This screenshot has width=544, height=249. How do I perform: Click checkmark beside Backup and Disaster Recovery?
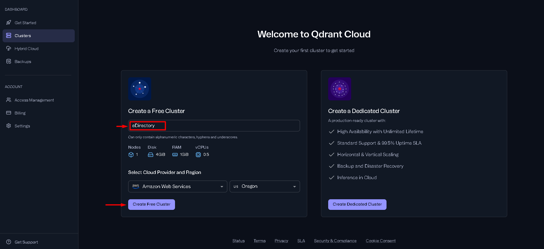coord(331,166)
